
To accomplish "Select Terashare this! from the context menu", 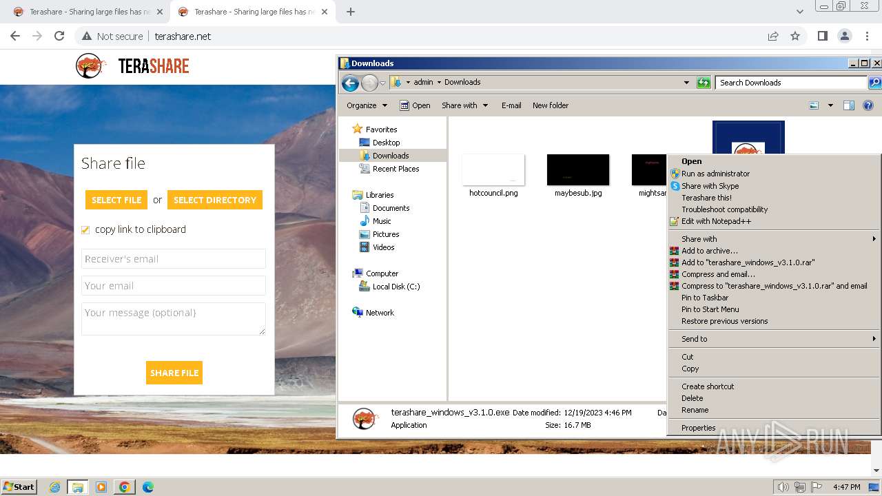I will 706,198.
